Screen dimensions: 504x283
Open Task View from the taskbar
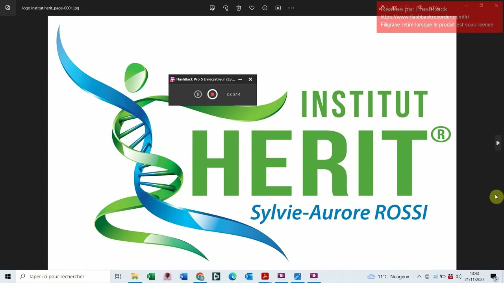[118, 276]
